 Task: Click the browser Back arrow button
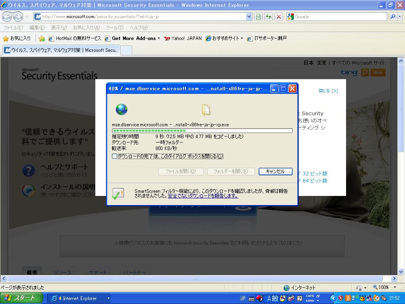[x=7, y=17]
